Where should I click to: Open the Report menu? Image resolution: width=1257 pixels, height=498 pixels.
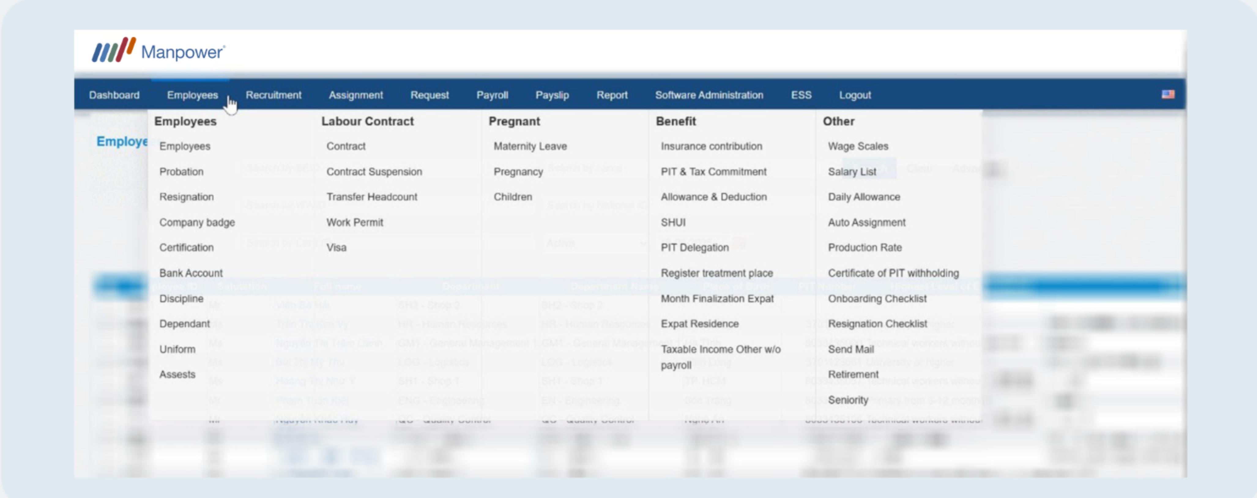tap(612, 95)
